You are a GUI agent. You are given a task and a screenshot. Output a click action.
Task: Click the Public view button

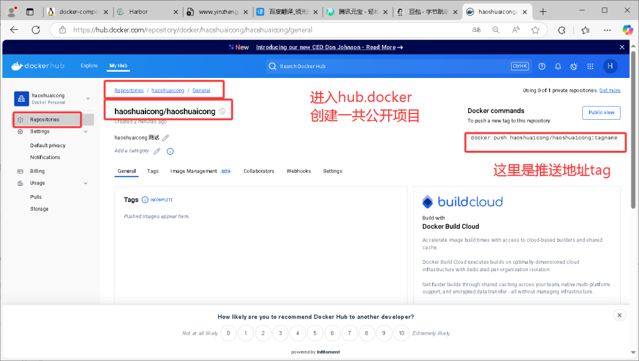[x=601, y=113]
